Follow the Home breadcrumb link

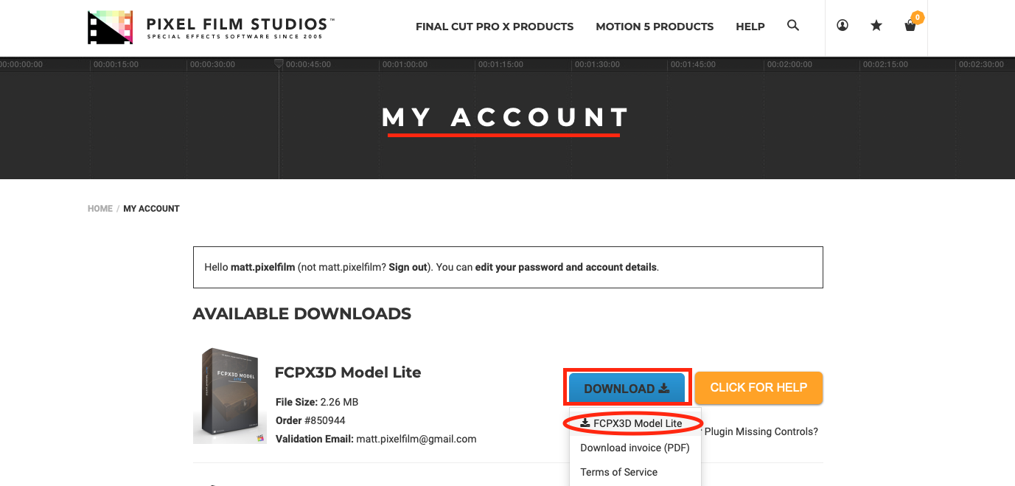pyautogui.click(x=100, y=209)
